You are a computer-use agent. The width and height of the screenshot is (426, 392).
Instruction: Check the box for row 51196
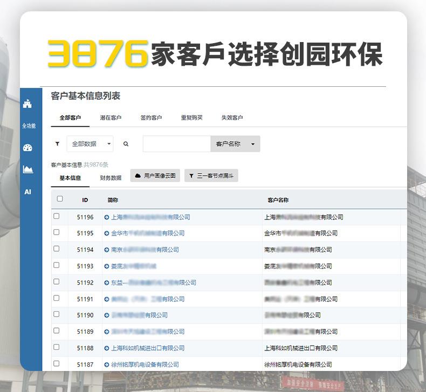point(56,216)
